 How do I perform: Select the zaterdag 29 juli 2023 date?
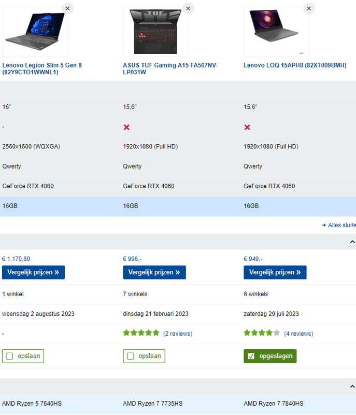point(271,314)
